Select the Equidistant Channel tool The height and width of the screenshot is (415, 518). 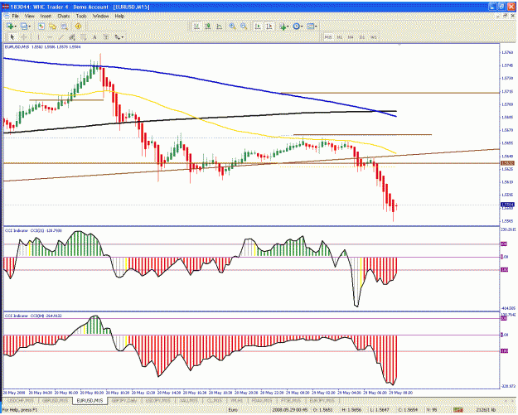(x=72, y=37)
